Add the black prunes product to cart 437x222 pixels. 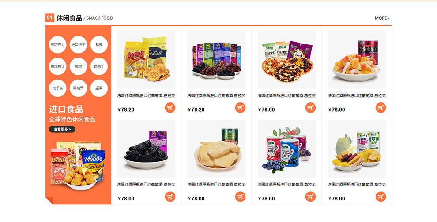coord(170,197)
